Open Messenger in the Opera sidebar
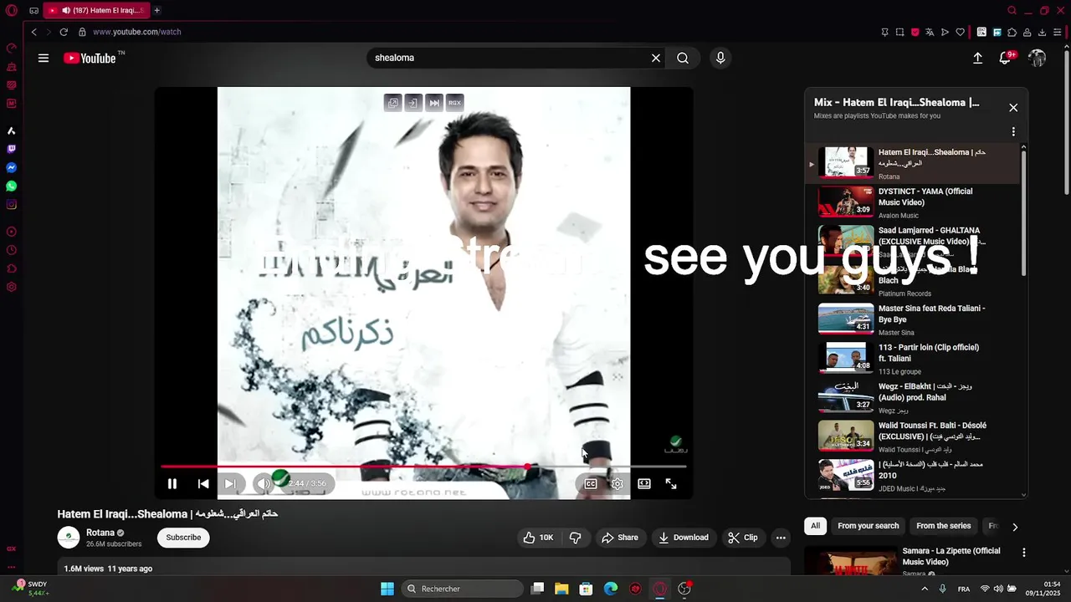This screenshot has height=602, width=1071. (11, 167)
